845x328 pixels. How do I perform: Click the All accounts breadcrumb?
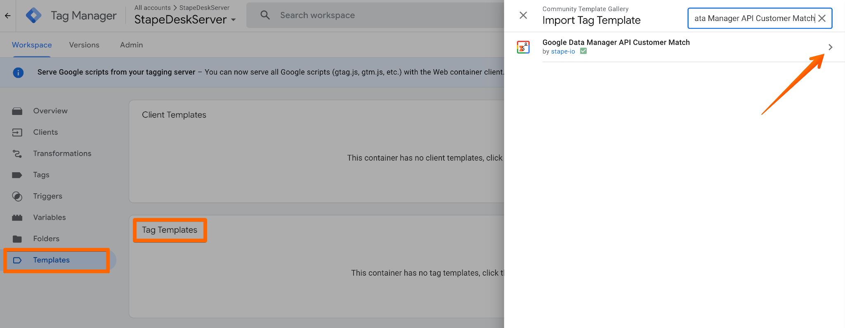pos(152,7)
